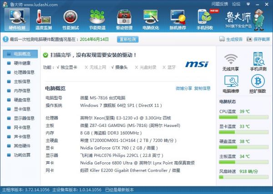Click the 独立显卡 feature indicator

tap(67, 67)
